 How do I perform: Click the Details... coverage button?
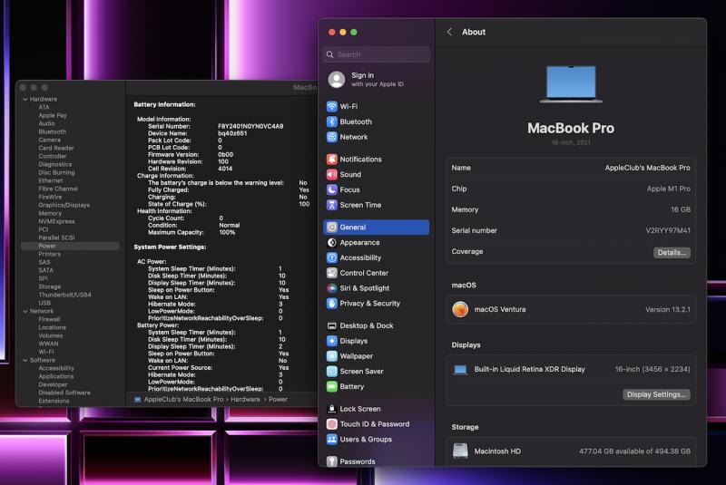point(672,252)
